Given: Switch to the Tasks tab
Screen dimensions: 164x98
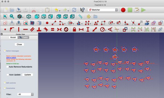Looking at the screenshot, I should pyautogui.click(x=24, y=37).
